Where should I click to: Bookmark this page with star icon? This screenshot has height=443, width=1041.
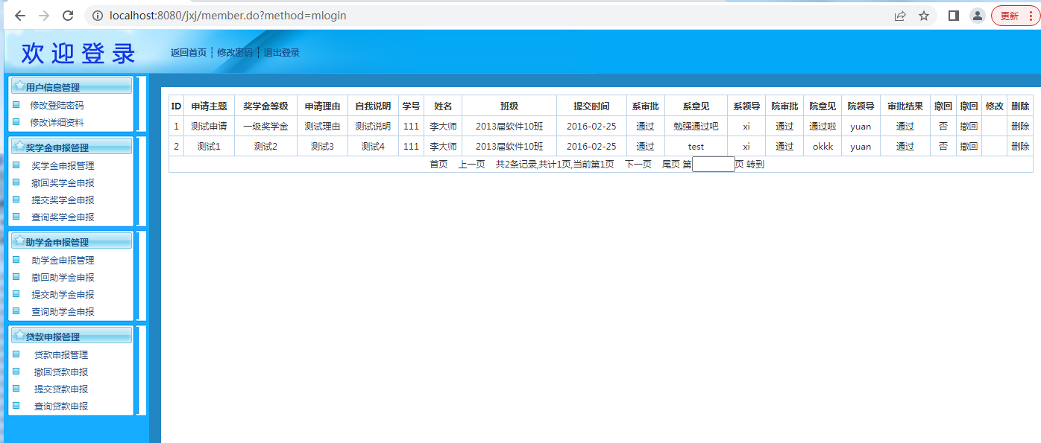(924, 16)
